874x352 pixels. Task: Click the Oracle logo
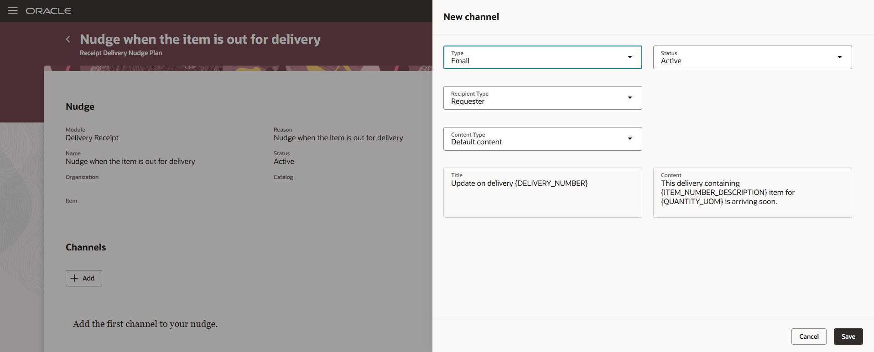tap(48, 11)
